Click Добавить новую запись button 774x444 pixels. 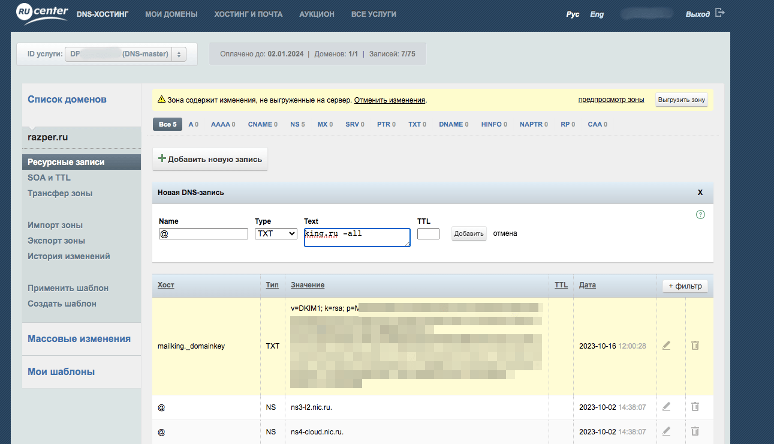[x=210, y=159]
